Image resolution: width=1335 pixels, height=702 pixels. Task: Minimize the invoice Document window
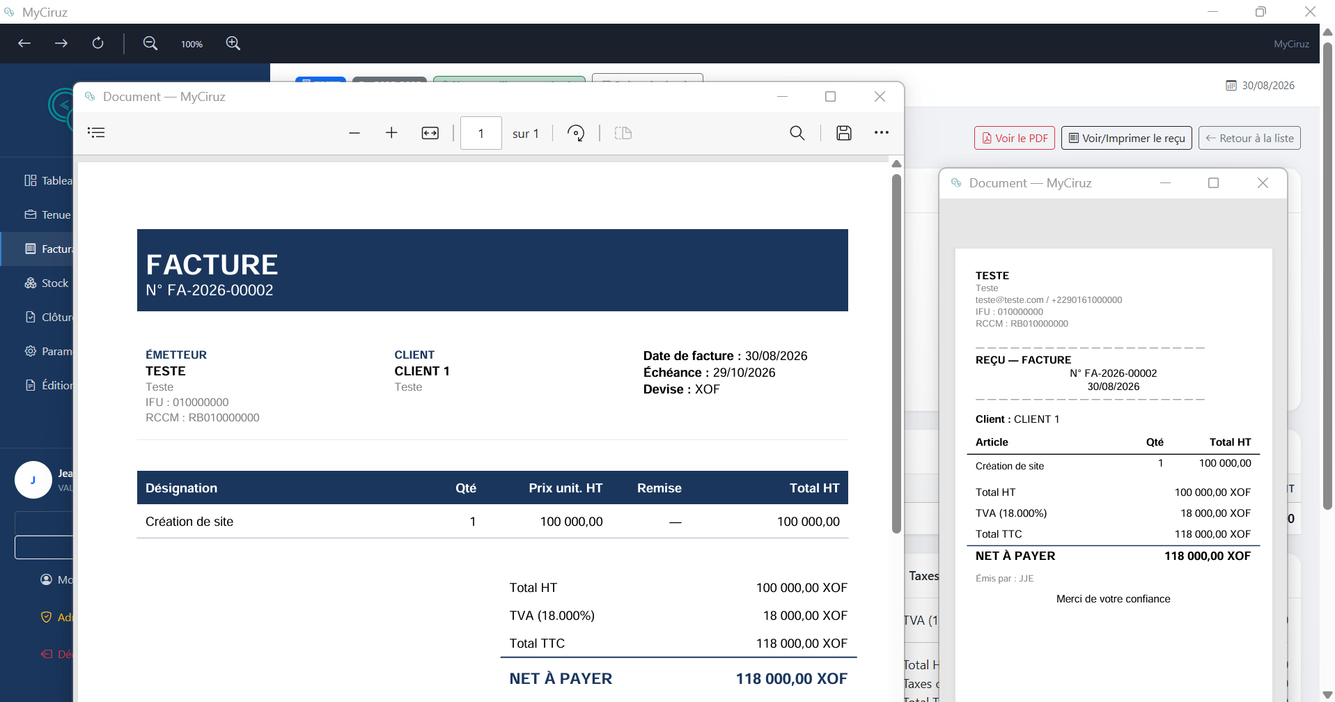(x=782, y=97)
